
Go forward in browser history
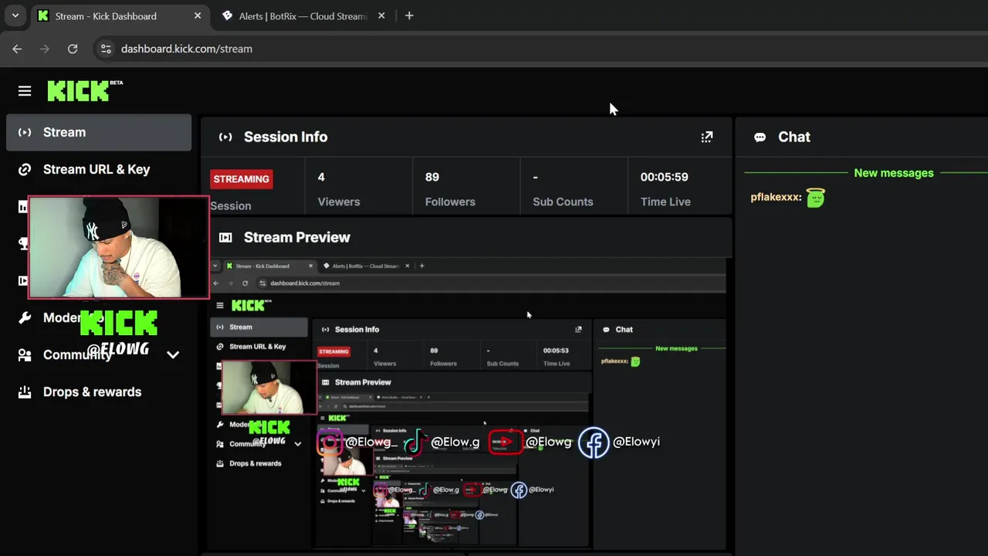pyautogui.click(x=45, y=49)
